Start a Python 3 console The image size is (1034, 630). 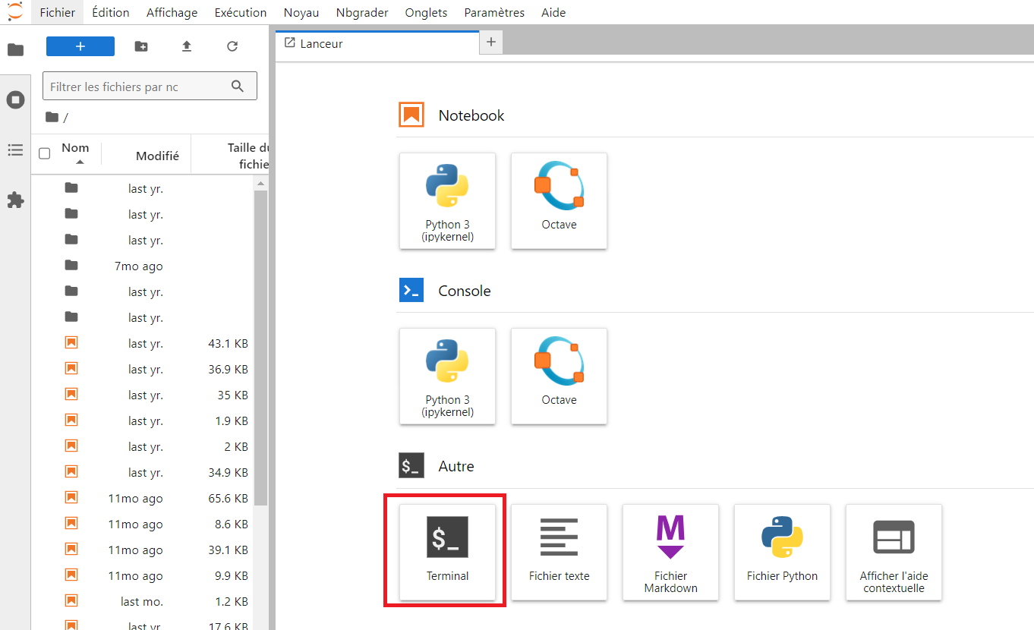pos(447,376)
